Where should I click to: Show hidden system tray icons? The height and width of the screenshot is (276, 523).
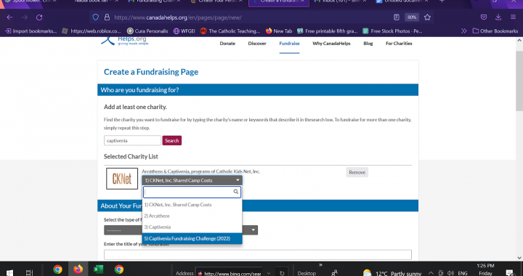430,273
